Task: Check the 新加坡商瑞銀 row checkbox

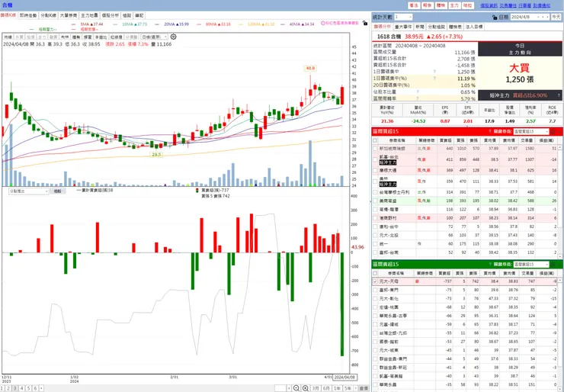Action: click(x=375, y=148)
